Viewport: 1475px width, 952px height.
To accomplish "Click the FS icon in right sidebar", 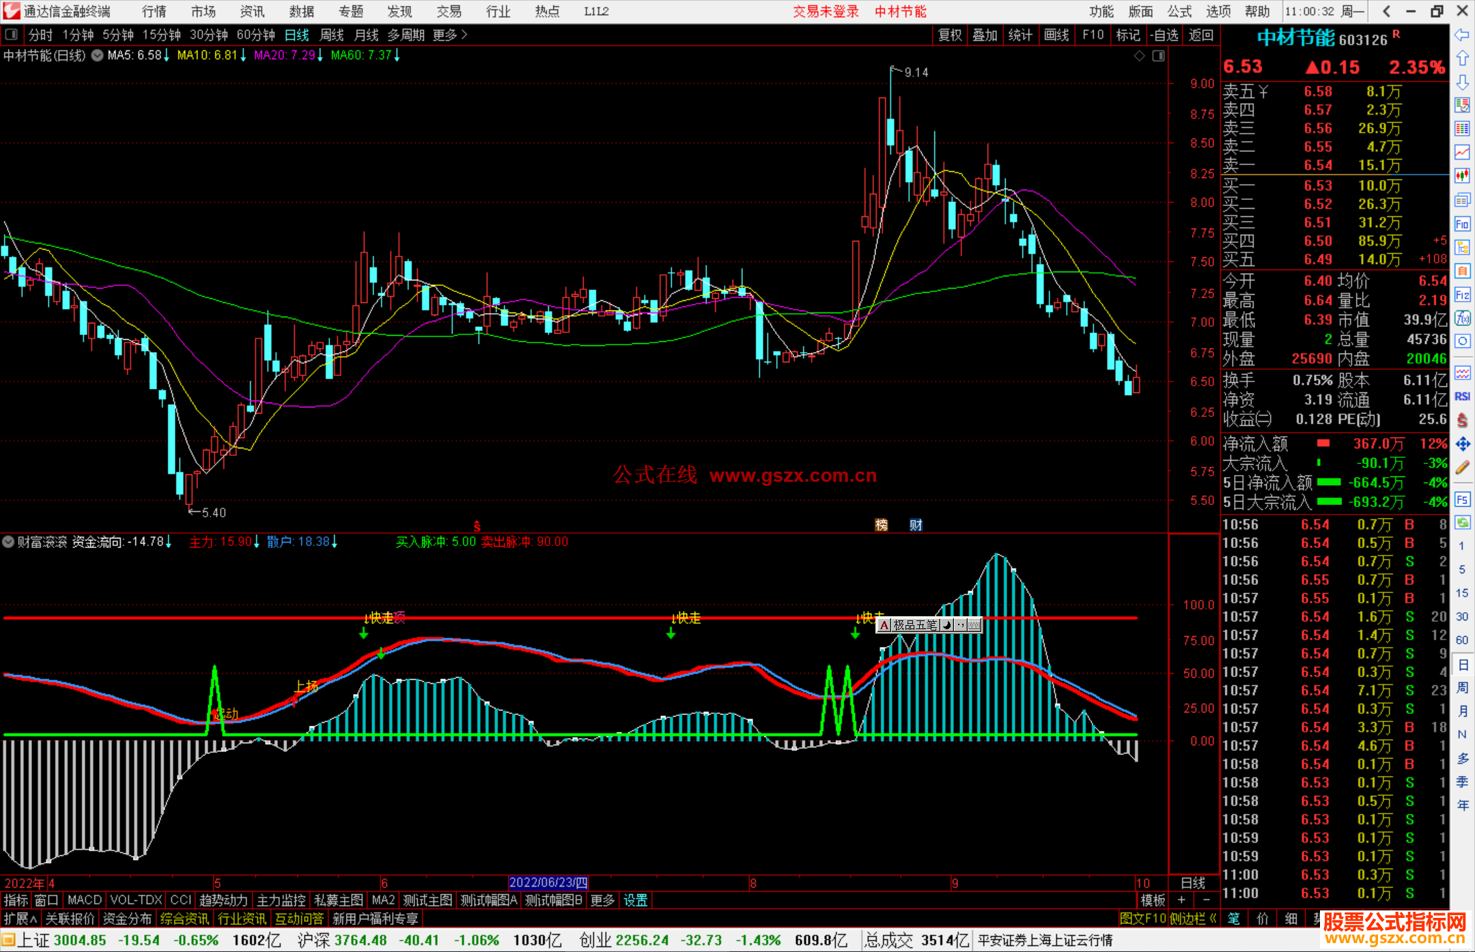I will (x=1462, y=500).
